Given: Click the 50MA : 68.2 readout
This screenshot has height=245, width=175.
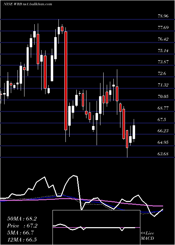Looking at the screenshot, I should coord(22,219).
